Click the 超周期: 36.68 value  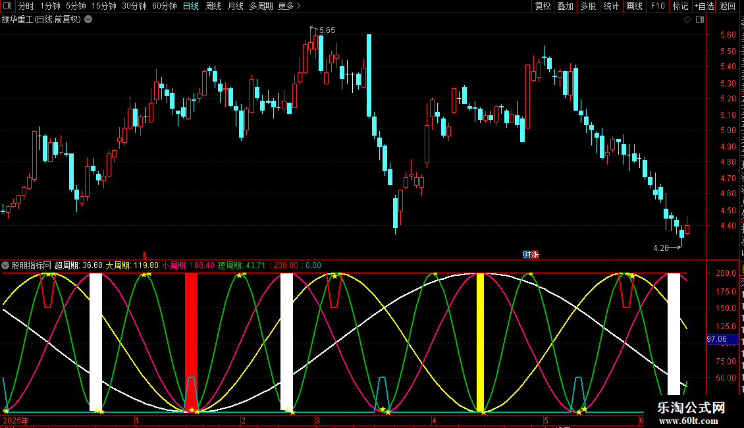coord(78,265)
